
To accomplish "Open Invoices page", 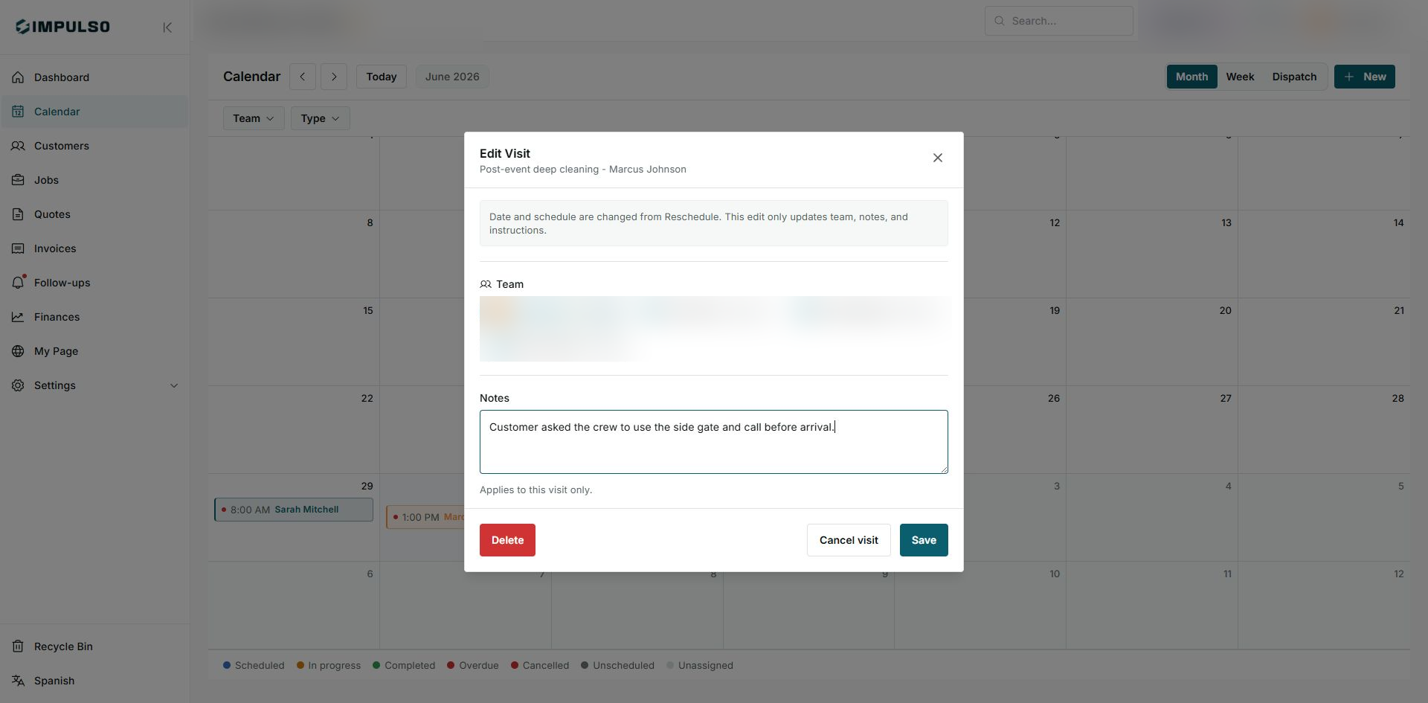I will (94, 248).
